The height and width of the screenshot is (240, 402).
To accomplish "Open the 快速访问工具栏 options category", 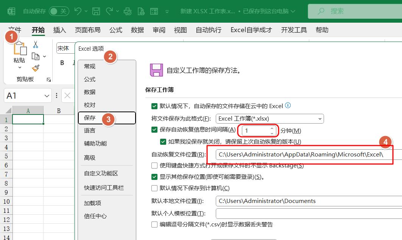I will click(x=107, y=187).
